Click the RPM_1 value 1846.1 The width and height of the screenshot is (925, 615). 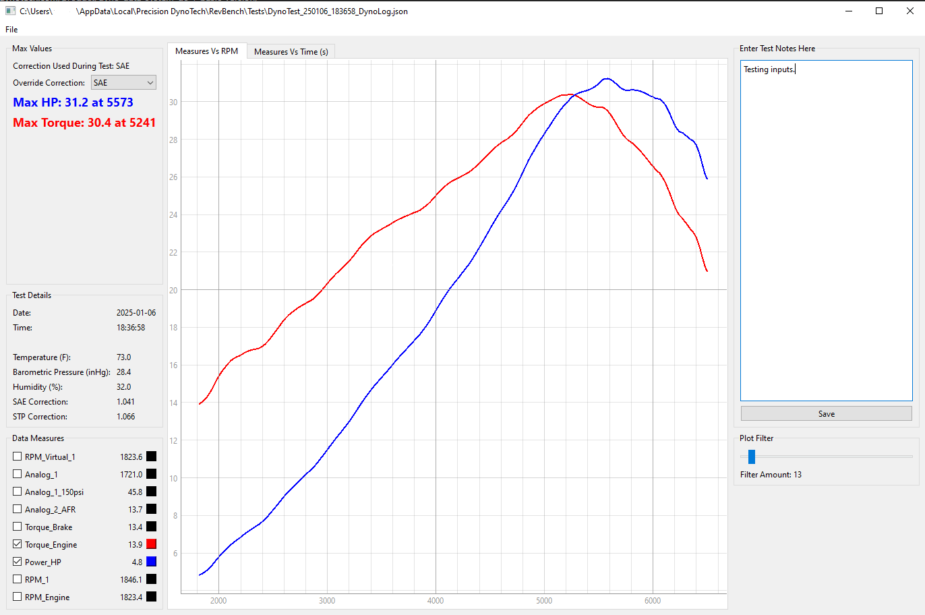(x=131, y=580)
